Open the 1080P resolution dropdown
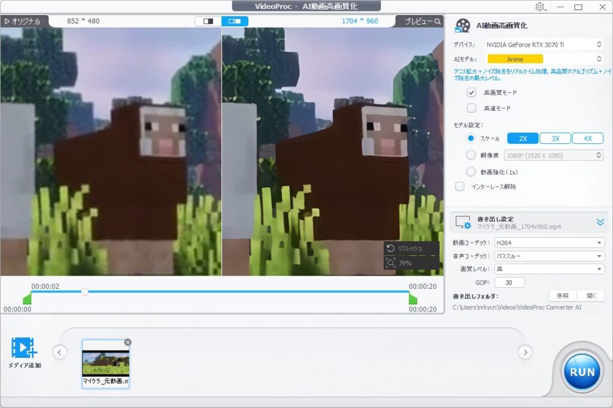613x408 pixels. (553, 155)
